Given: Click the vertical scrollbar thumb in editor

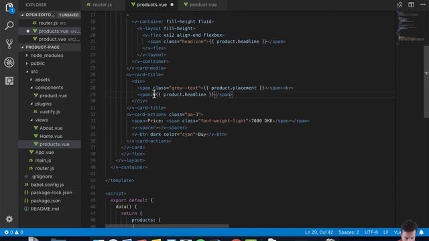Looking at the screenshot, I should pyautogui.click(x=426, y=82).
